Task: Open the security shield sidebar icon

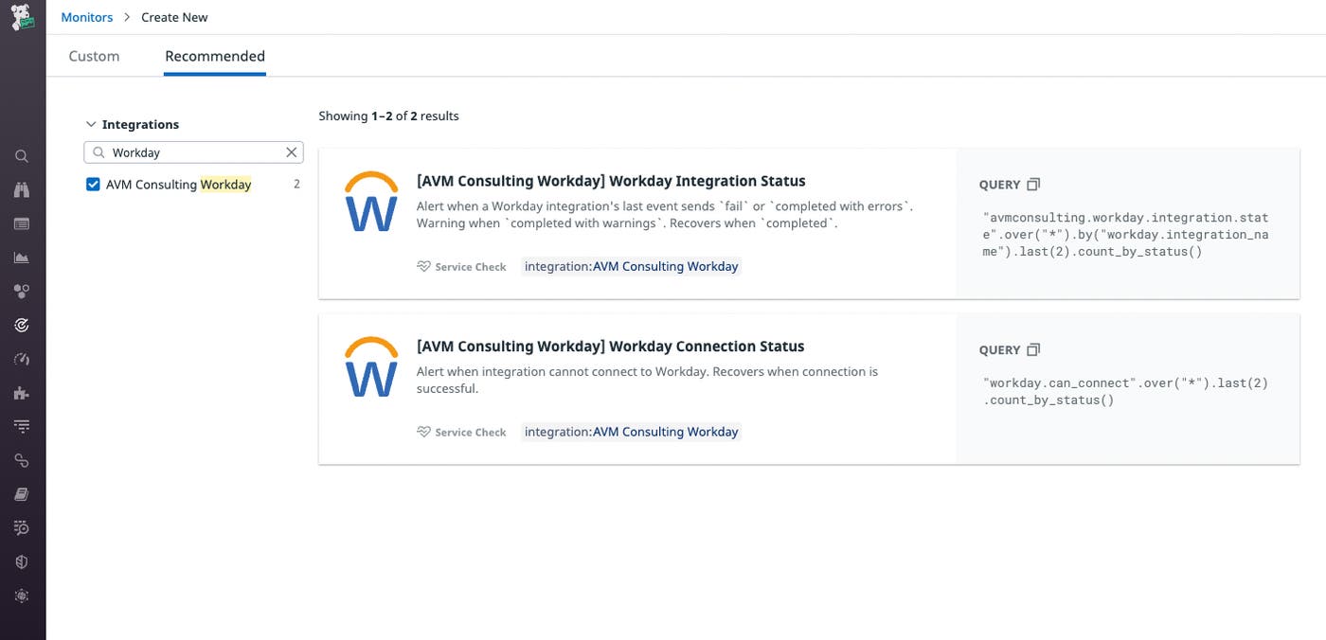Action: tap(22, 560)
